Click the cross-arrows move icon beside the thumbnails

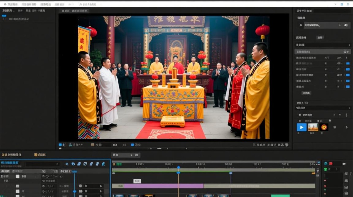tap(346, 127)
